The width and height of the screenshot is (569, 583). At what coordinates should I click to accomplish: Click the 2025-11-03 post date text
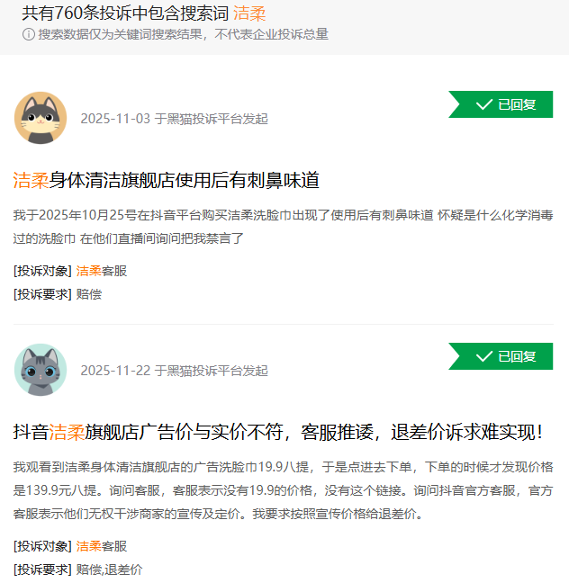tap(115, 119)
